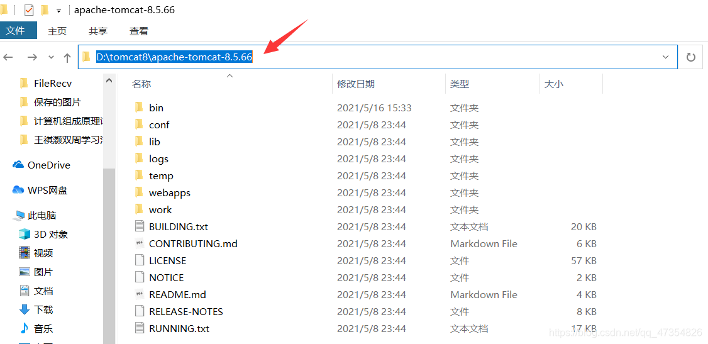Screen dimensions: 708x344
Task: Click the RUNNING.txt file icon
Action: pyautogui.click(x=140, y=329)
